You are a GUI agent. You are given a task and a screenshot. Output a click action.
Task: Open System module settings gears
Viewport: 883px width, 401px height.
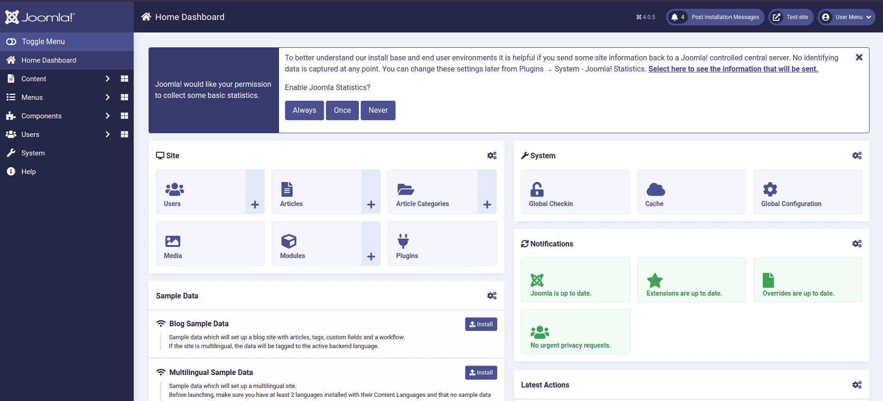(x=857, y=155)
